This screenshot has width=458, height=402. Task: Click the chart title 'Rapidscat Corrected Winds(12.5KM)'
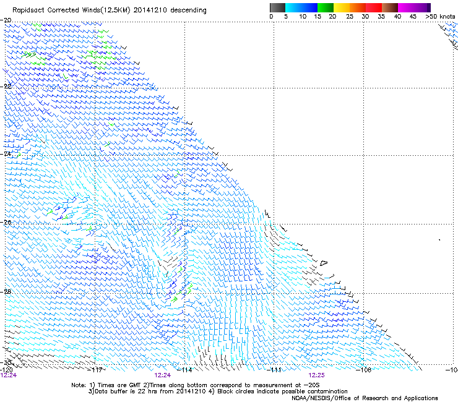coord(71,11)
